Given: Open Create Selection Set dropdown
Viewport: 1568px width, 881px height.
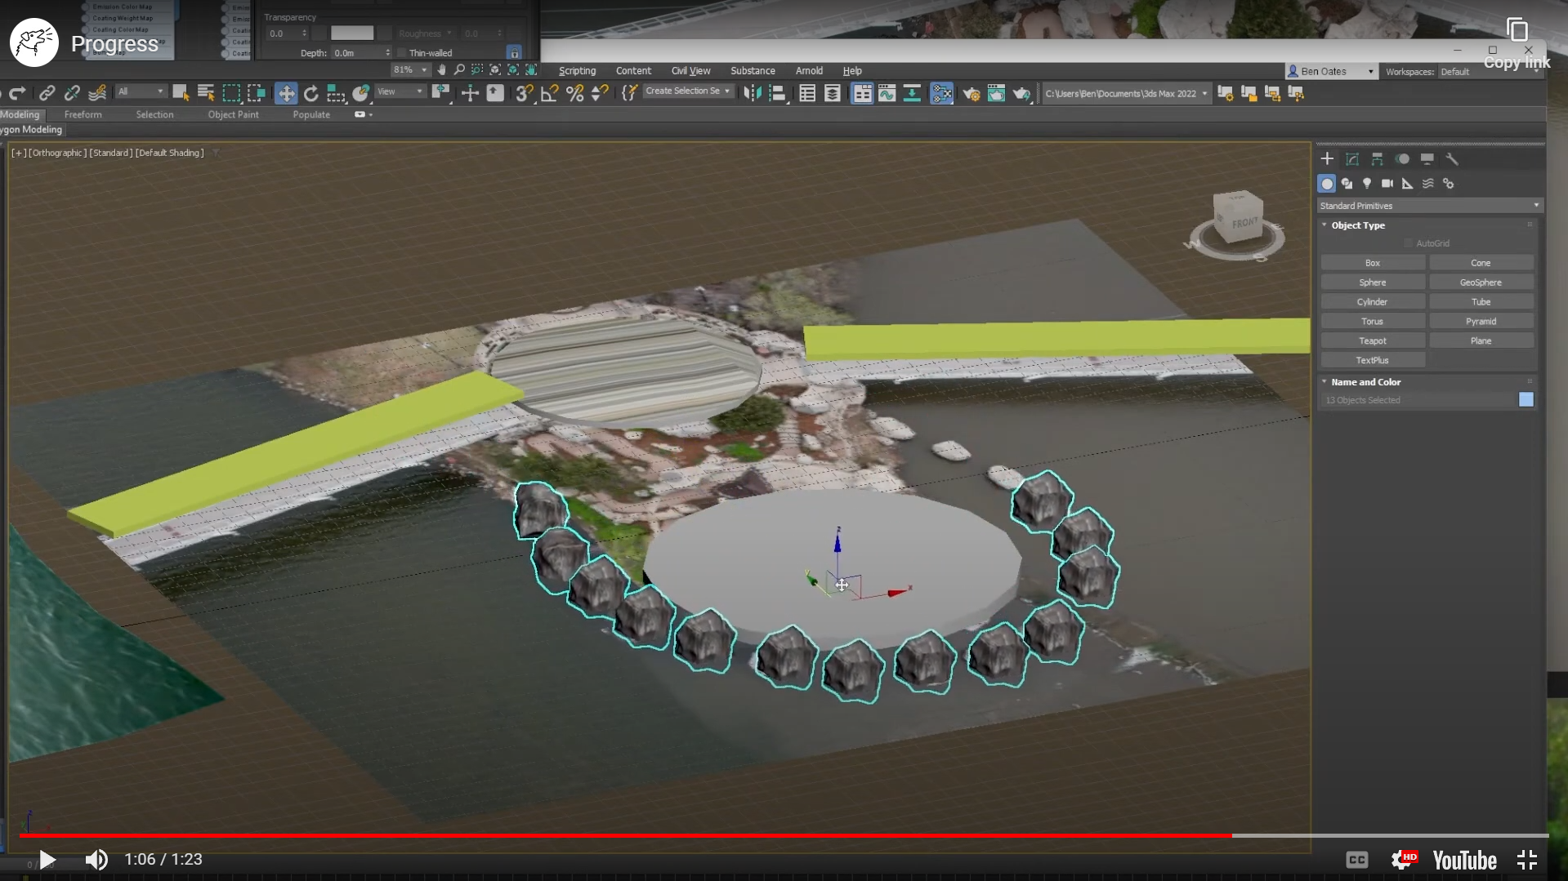Looking at the screenshot, I should pyautogui.click(x=687, y=91).
